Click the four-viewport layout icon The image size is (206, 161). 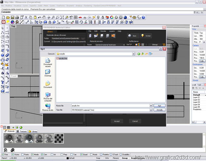click(x=76, y=17)
